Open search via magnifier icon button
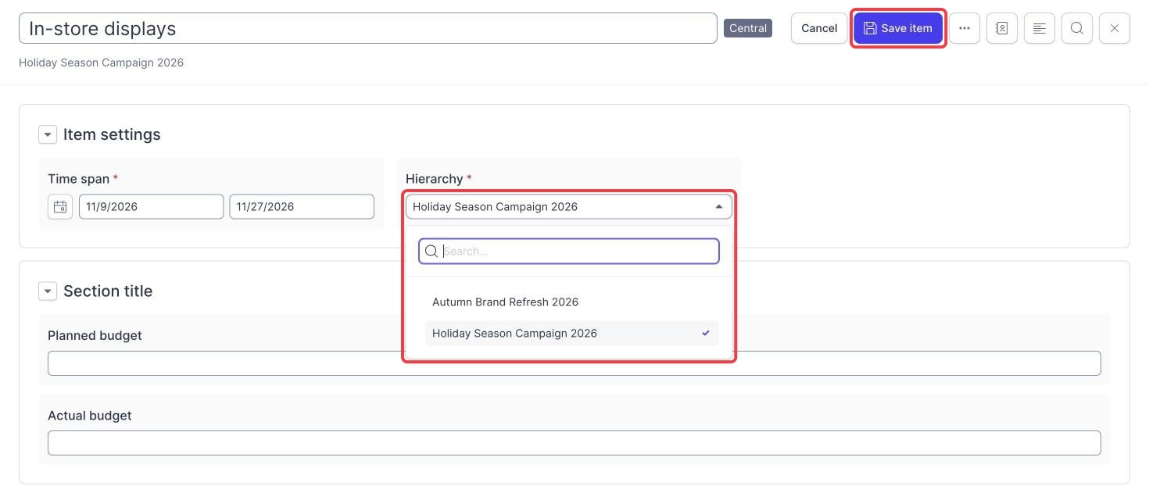Screen dimensions: 1149x500 click(1077, 28)
